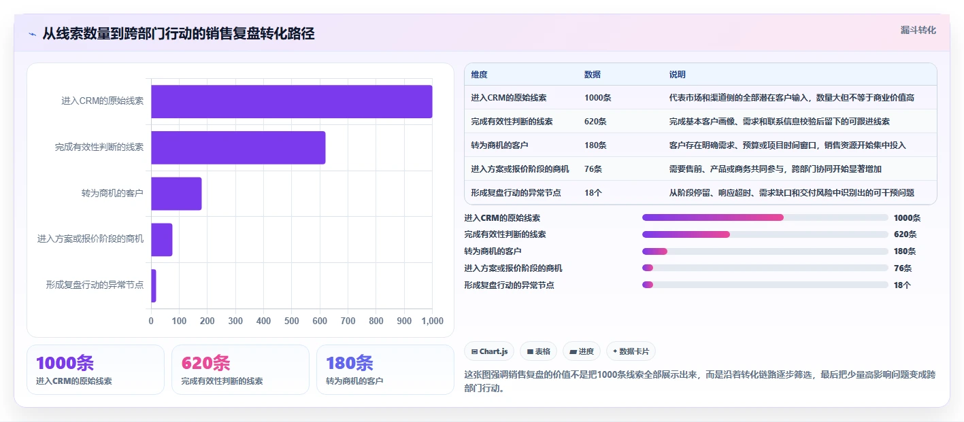Click the 620条 progress bar
This screenshot has width=964, height=422.
pos(765,234)
